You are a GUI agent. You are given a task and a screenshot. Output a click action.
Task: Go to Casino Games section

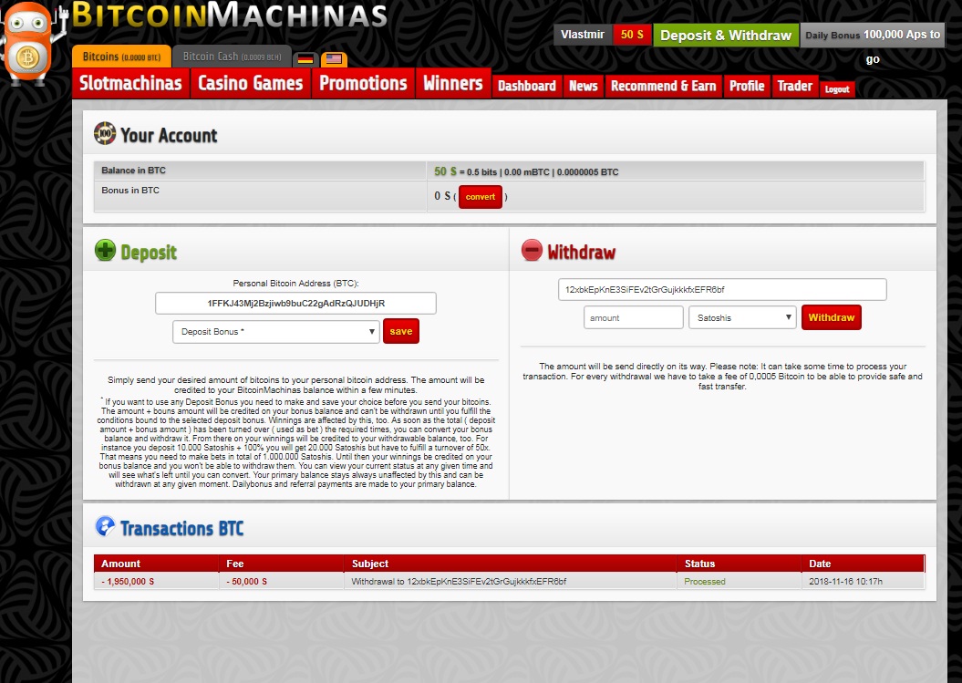250,84
